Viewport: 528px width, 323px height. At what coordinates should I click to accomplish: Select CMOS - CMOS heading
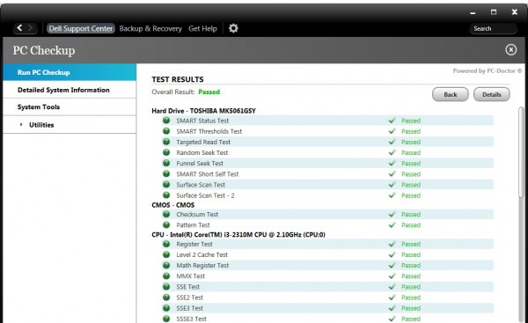pos(173,205)
